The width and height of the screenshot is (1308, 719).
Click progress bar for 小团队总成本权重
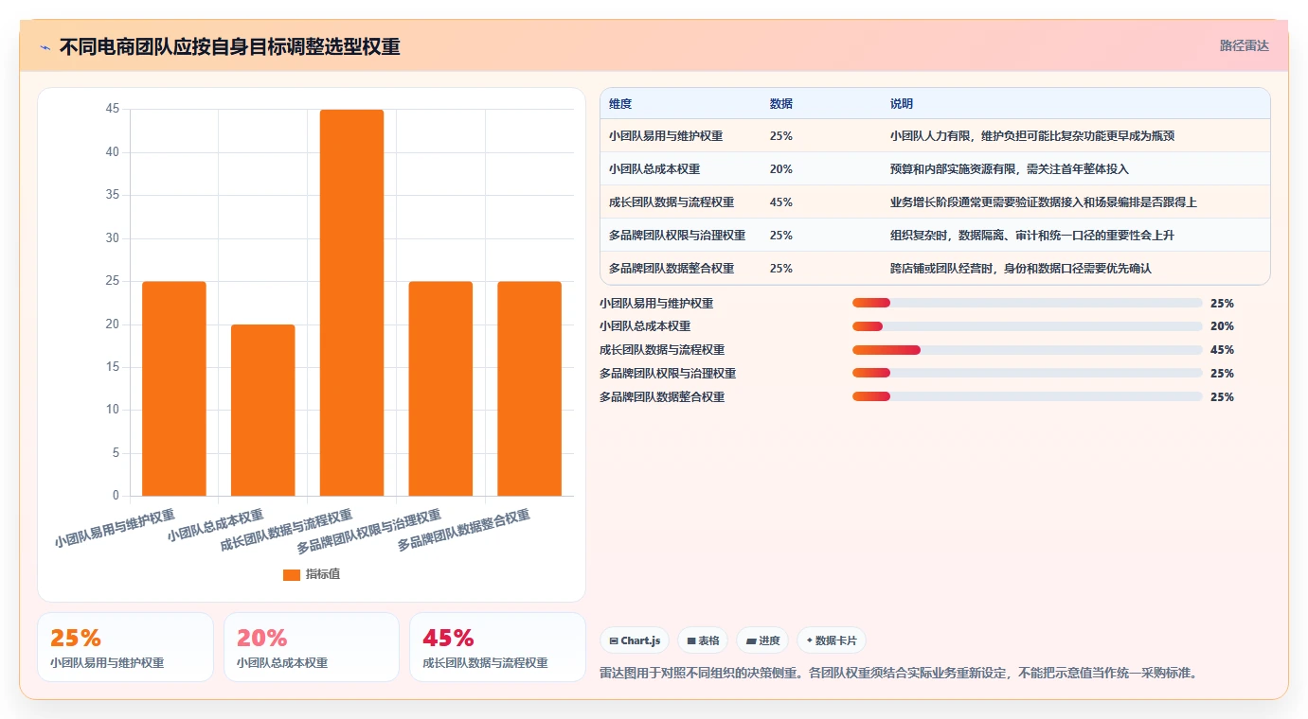(x=1028, y=326)
